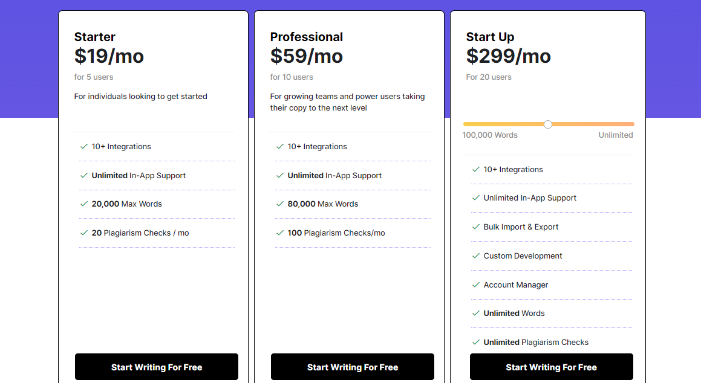Viewport: 701px width, 383px height.
Task: Click Start Writing For Free under Start Up
Action: coord(551,367)
